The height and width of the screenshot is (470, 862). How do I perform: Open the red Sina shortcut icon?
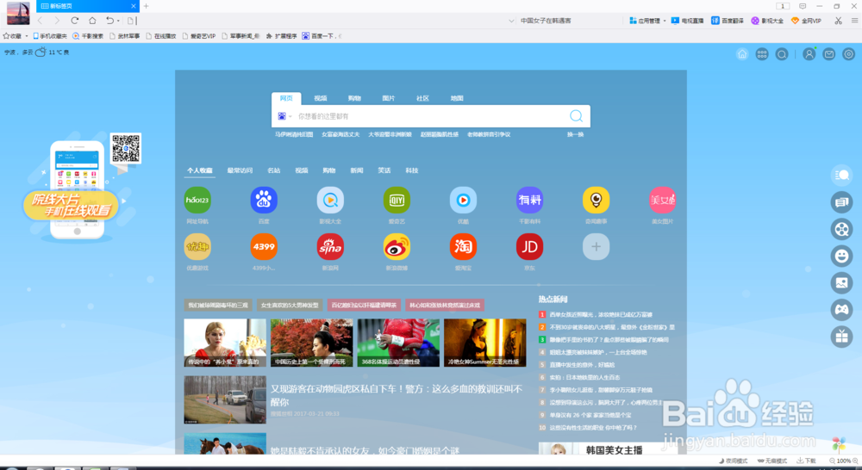[330, 246]
